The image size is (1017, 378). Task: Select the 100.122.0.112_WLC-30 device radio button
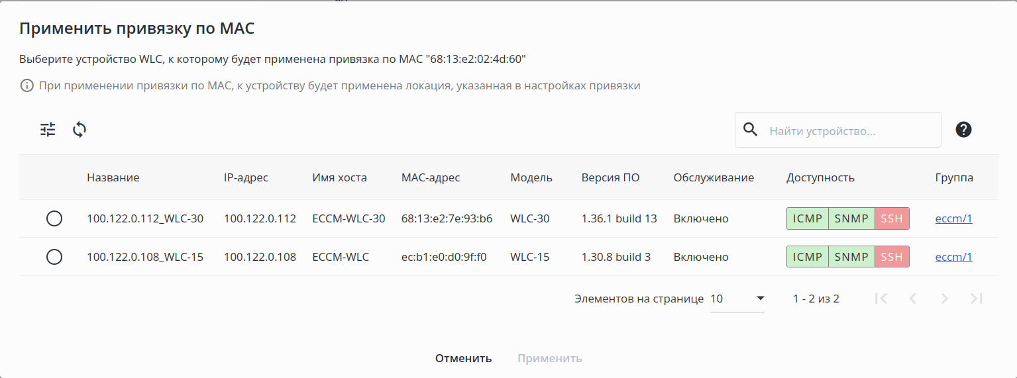click(x=54, y=218)
